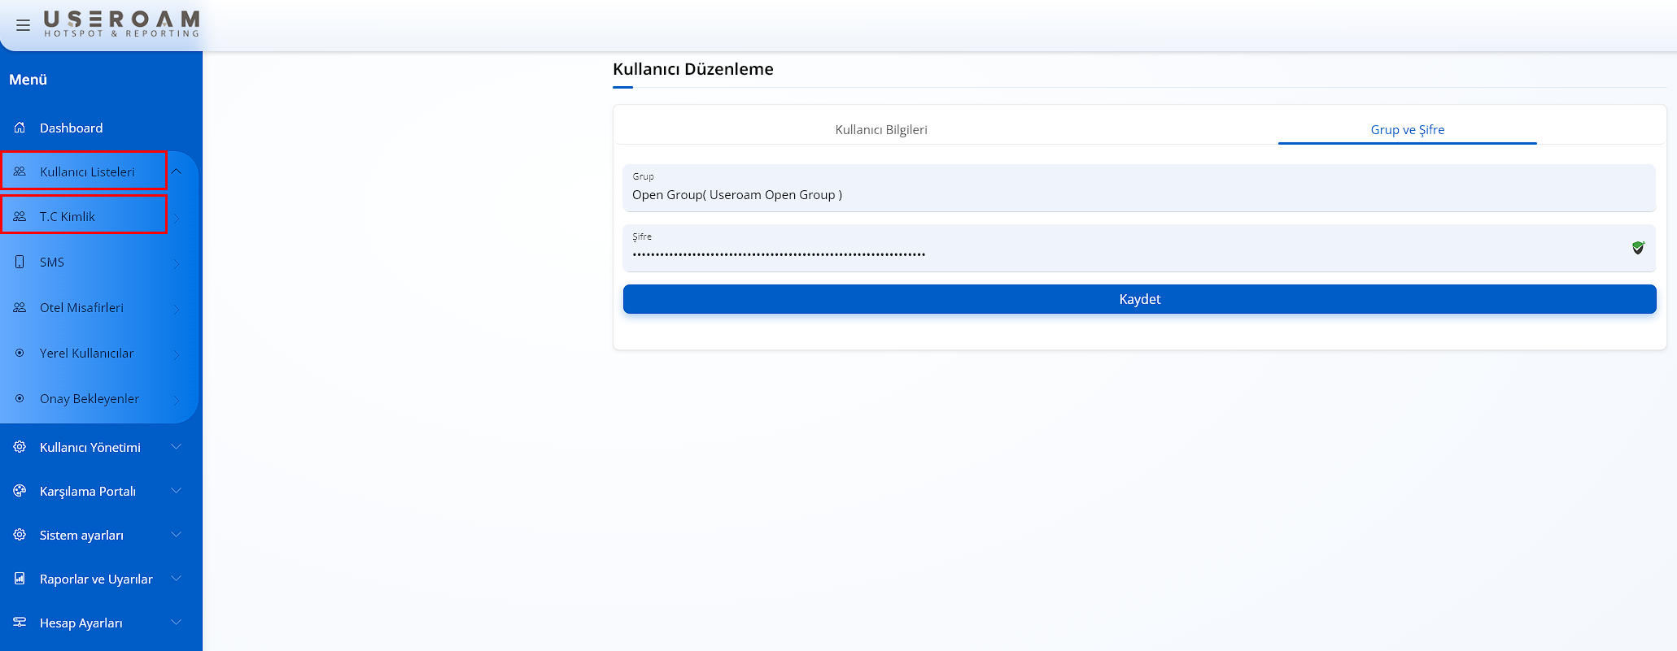
Task: Open the Onay Bekleyenler menu item
Action: click(90, 398)
